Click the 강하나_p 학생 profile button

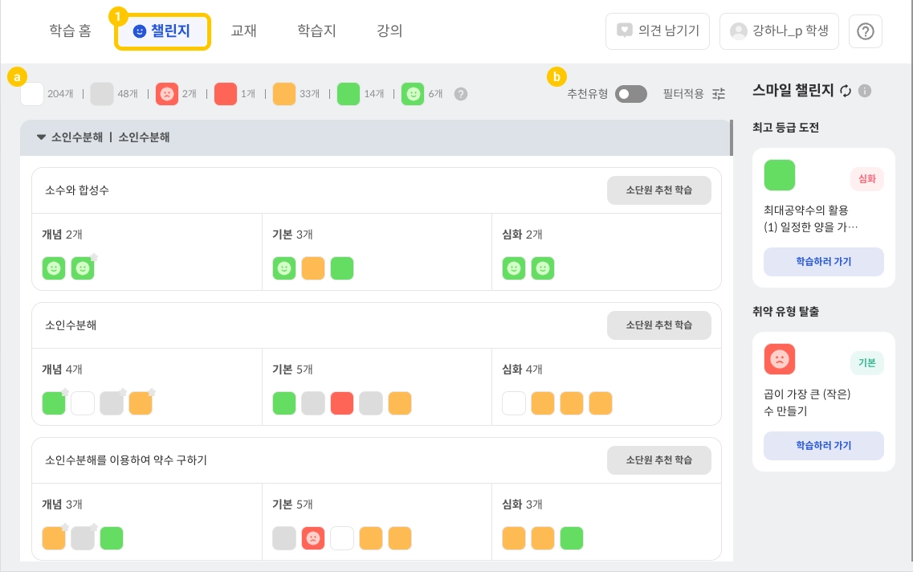[x=779, y=32]
